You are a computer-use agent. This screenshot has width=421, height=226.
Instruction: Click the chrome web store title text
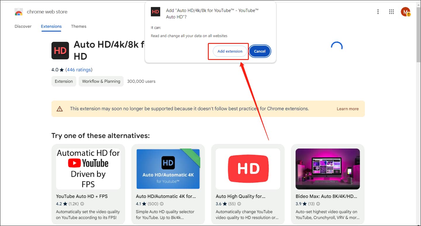coord(47,12)
